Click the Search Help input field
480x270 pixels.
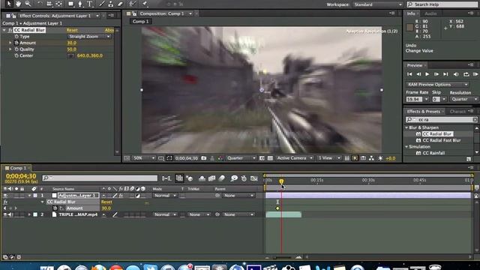click(442, 4)
